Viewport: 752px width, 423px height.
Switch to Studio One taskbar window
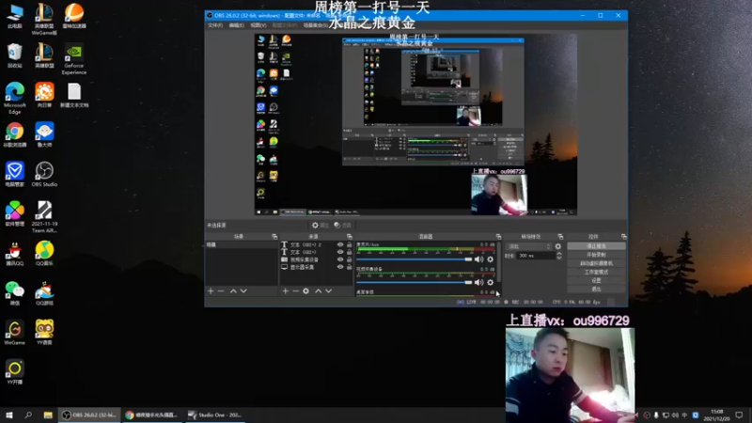pos(215,415)
